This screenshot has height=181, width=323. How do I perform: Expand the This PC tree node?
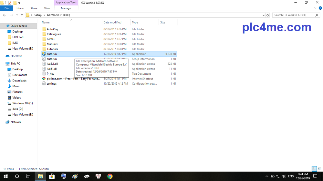[x=3, y=64]
